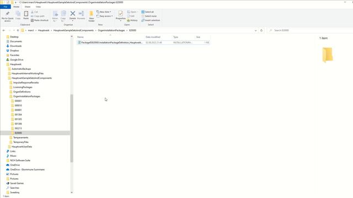Expand the Open dropdown in ribbon

132,12
